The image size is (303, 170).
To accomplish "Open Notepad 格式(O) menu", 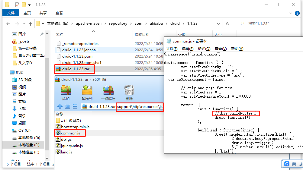I will (204, 49).
